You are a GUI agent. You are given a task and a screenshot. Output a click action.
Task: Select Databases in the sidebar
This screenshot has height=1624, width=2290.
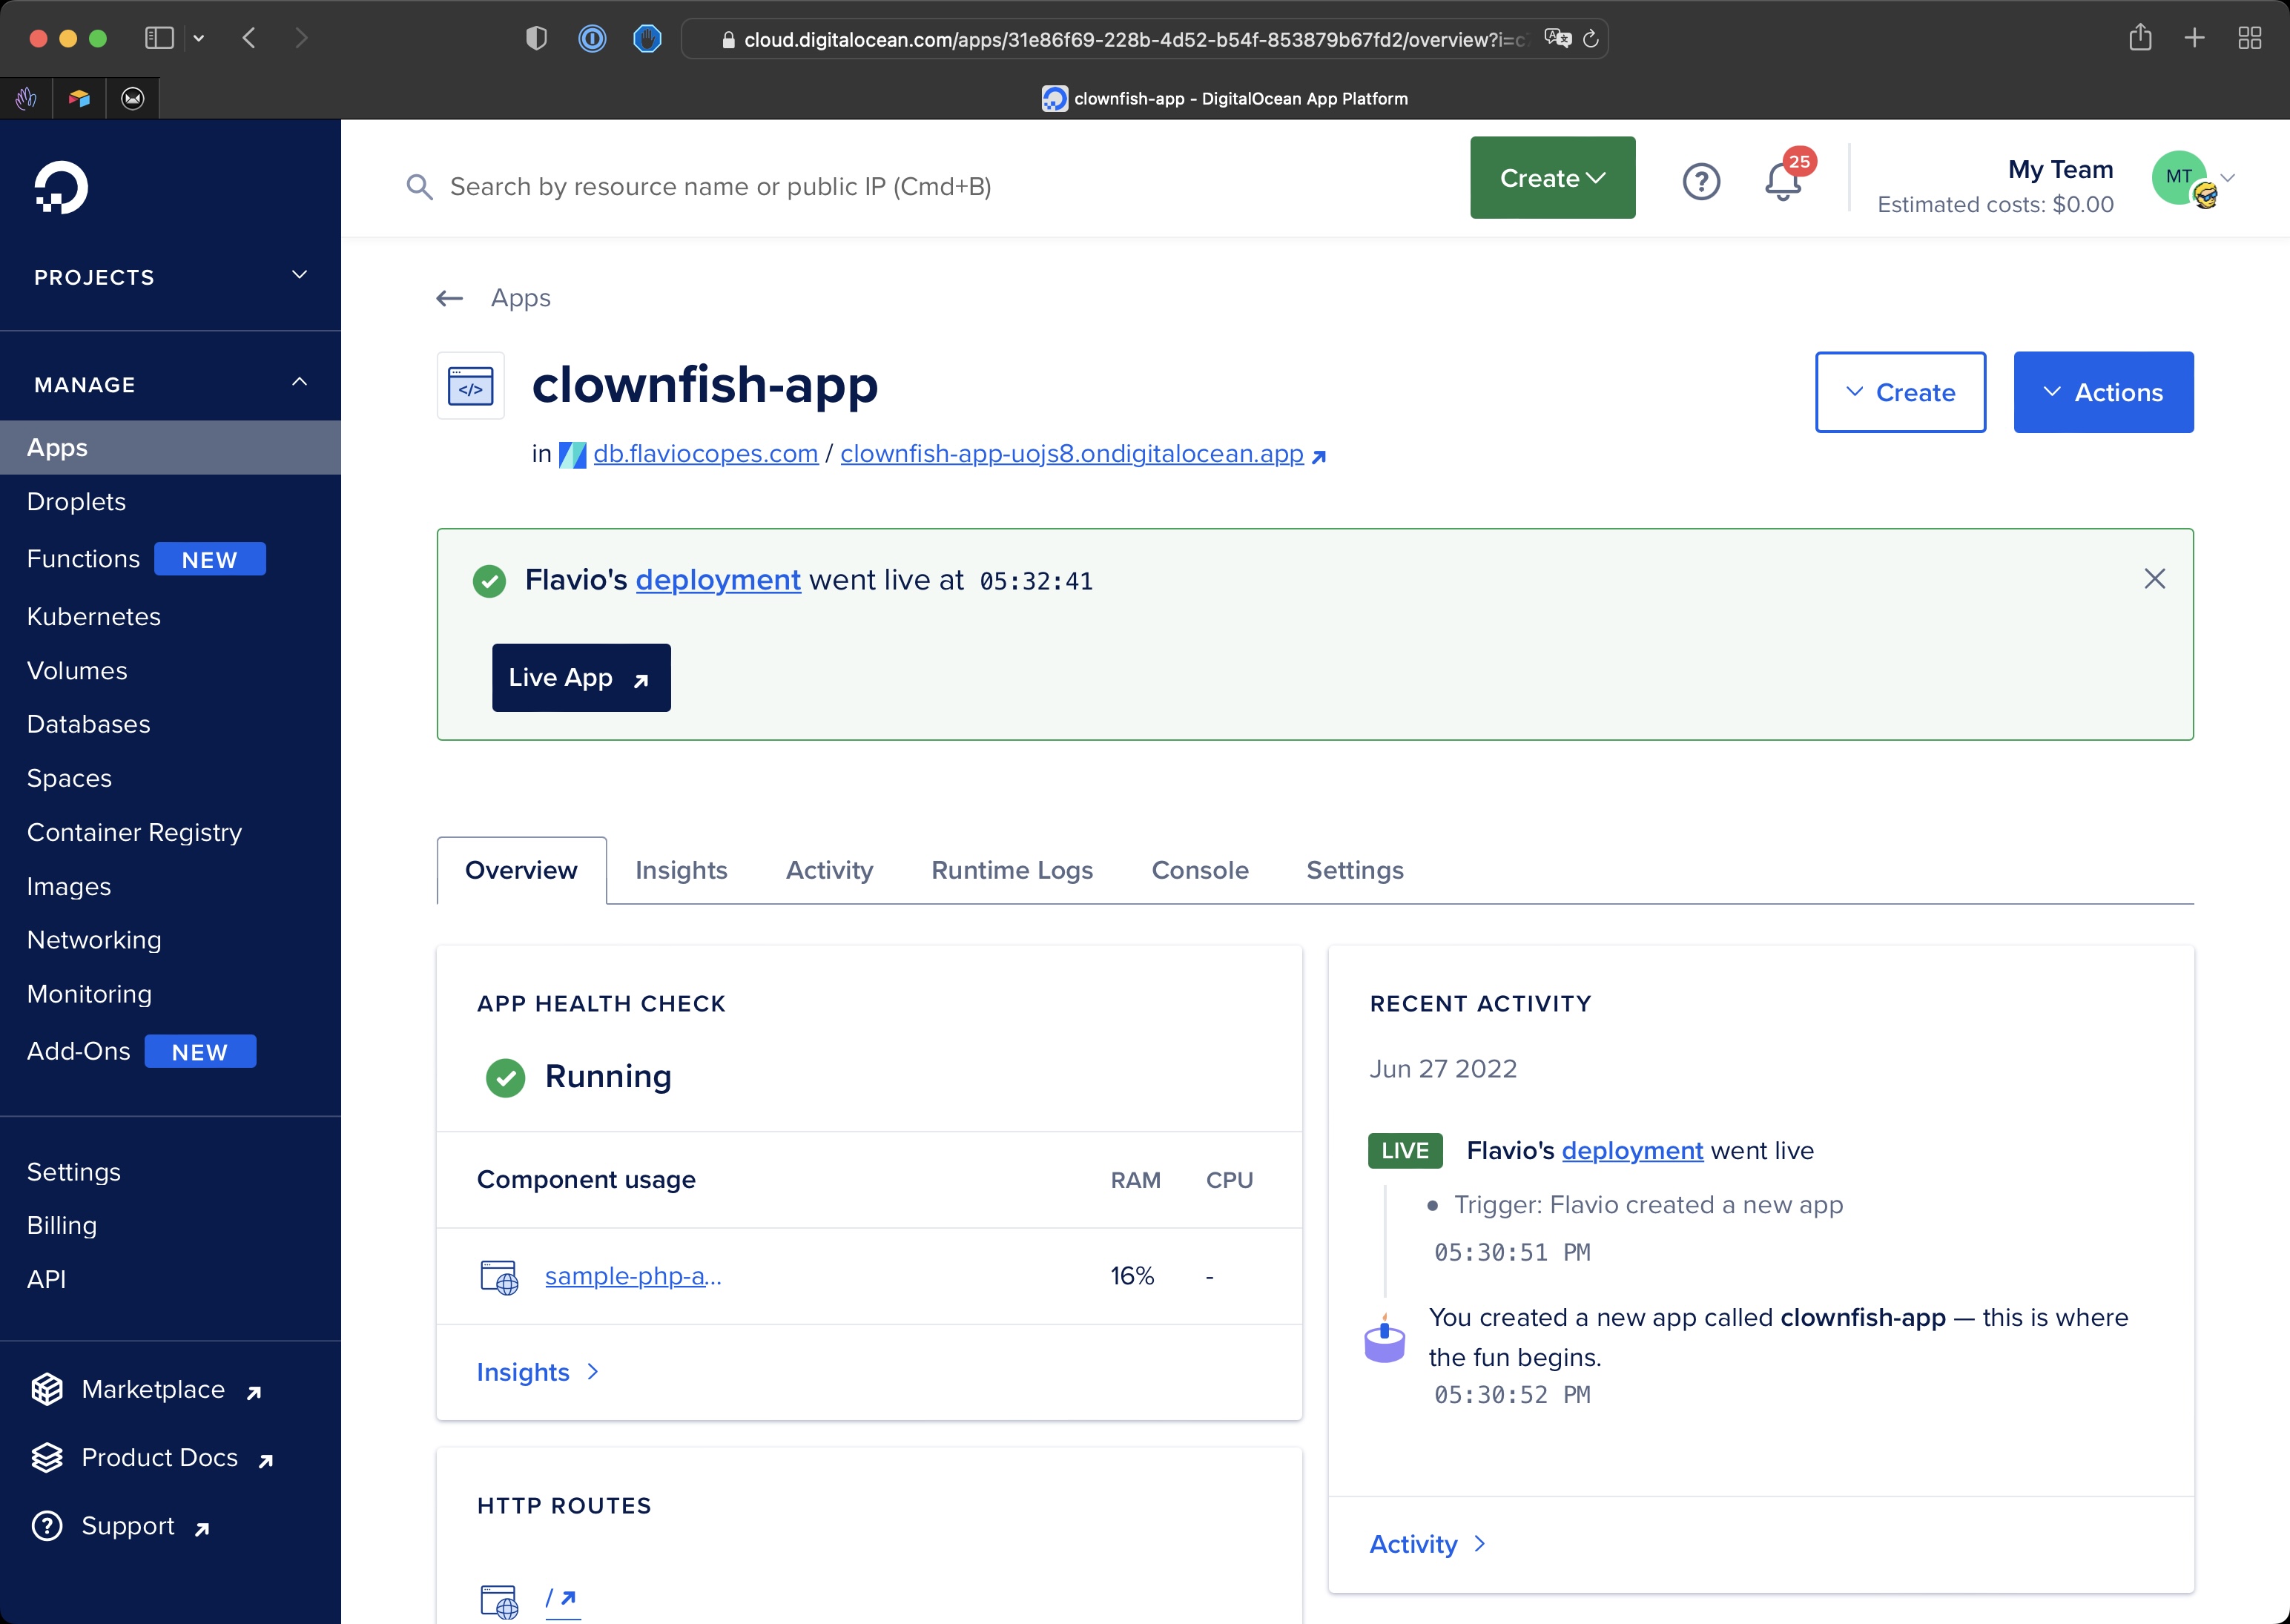88,724
